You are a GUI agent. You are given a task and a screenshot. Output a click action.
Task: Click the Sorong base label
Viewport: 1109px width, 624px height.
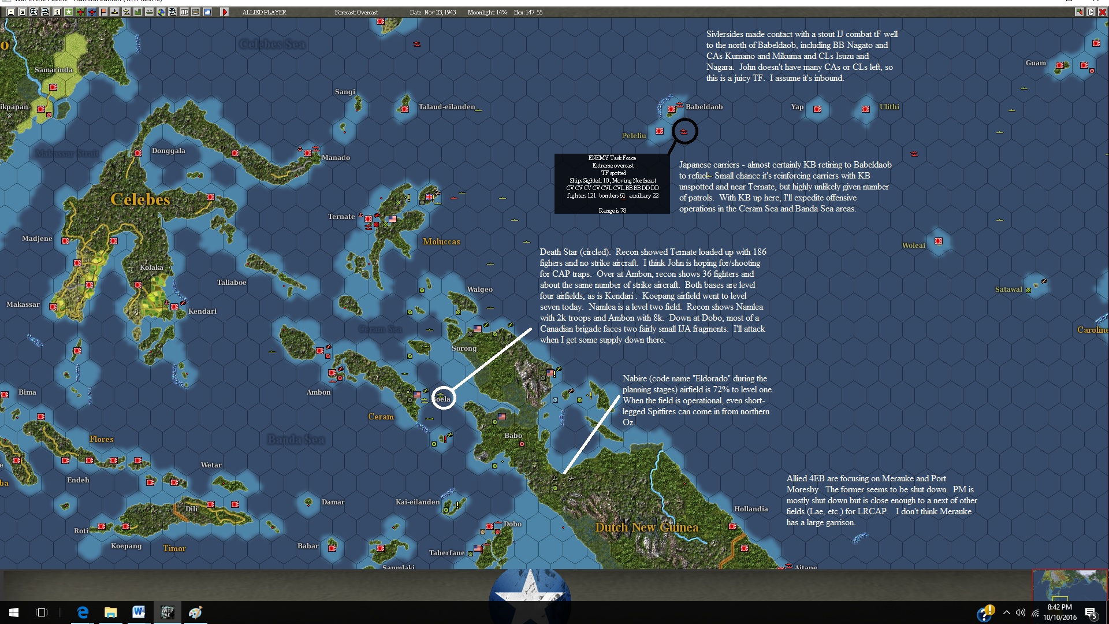click(464, 348)
